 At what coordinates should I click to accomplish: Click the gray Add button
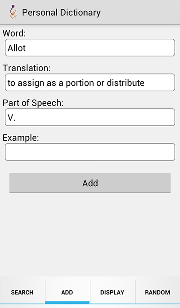click(x=90, y=183)
